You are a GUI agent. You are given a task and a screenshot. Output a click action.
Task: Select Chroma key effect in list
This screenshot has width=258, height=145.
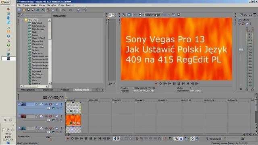tap(37, 44)
